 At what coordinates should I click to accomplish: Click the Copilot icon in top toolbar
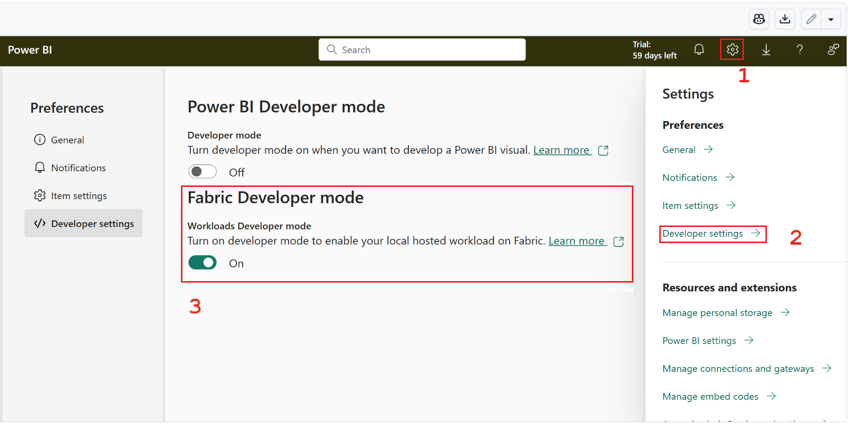click(759, 19)
